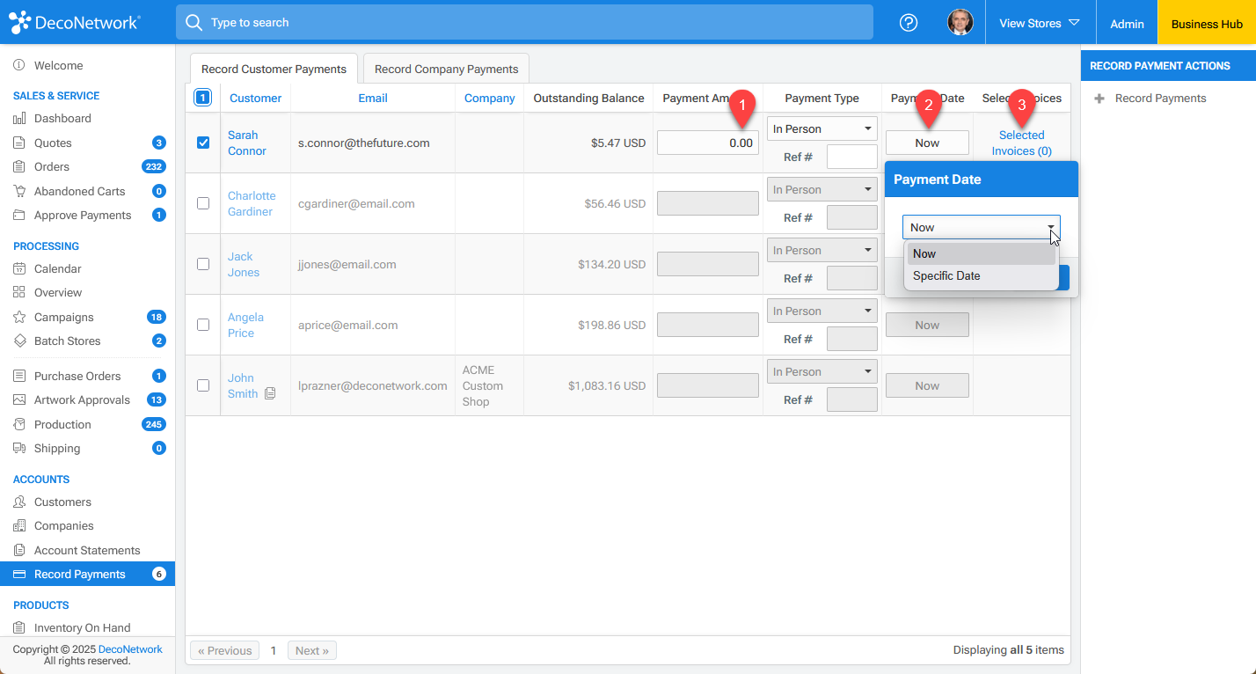Click the DecoNetwork copyright footer link
Screen dimensions: 1256x674
[130, 649]
